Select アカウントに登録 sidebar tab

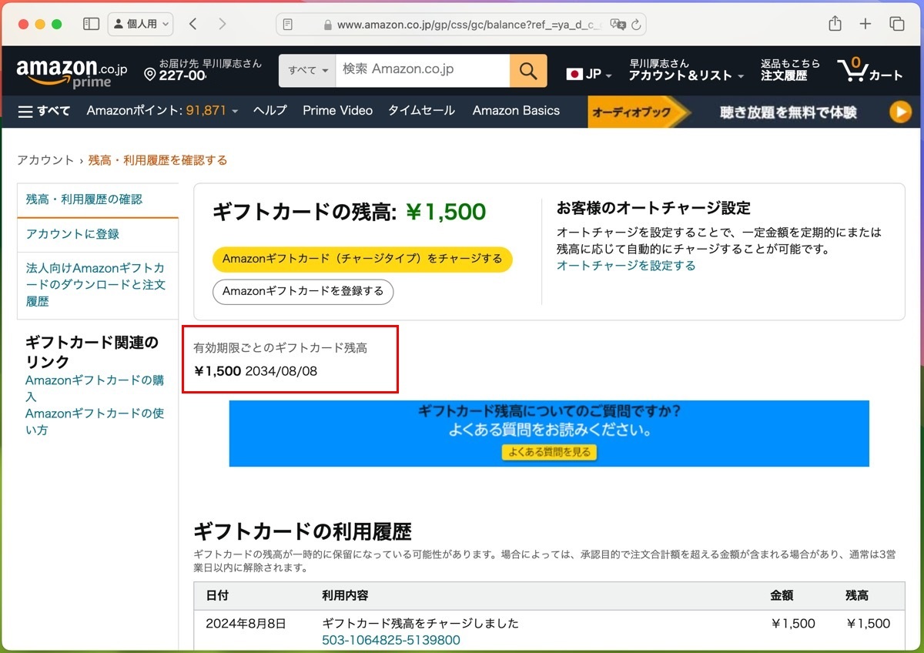click(98, 234)
